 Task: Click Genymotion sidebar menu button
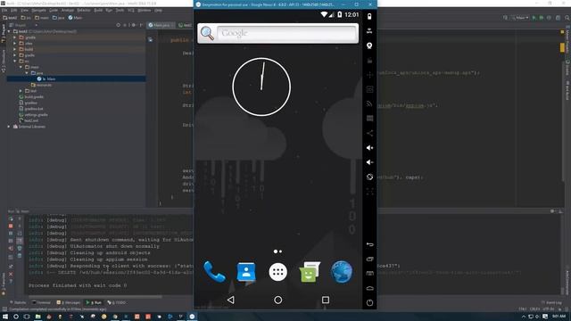pyautogui.click(x=369, y=274)
